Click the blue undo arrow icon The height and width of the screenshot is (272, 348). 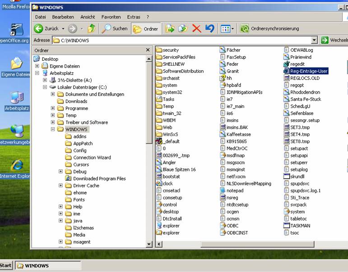[210, 28]
